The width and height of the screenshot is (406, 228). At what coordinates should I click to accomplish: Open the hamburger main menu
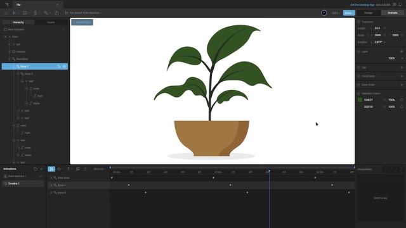tap(6, 13)
